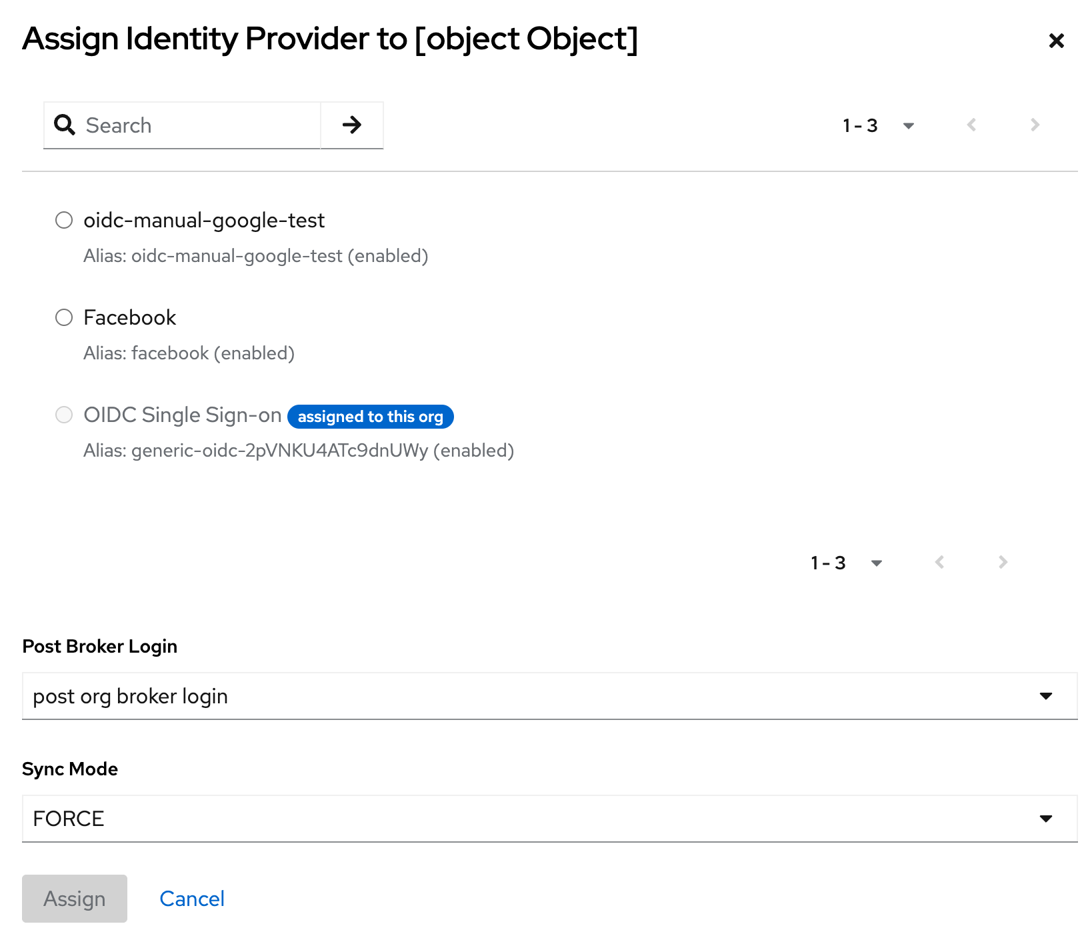Close the Assign Identity Provider dialog
This screenshot has height=940, width=1088.
pos(1057,41)
